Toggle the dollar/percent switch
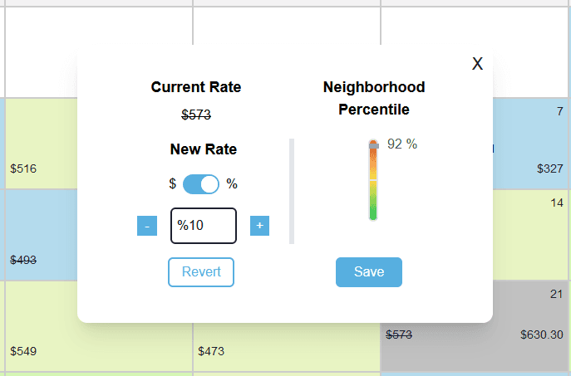The width and height of the screenshot is (571, 376). (201, 184)
